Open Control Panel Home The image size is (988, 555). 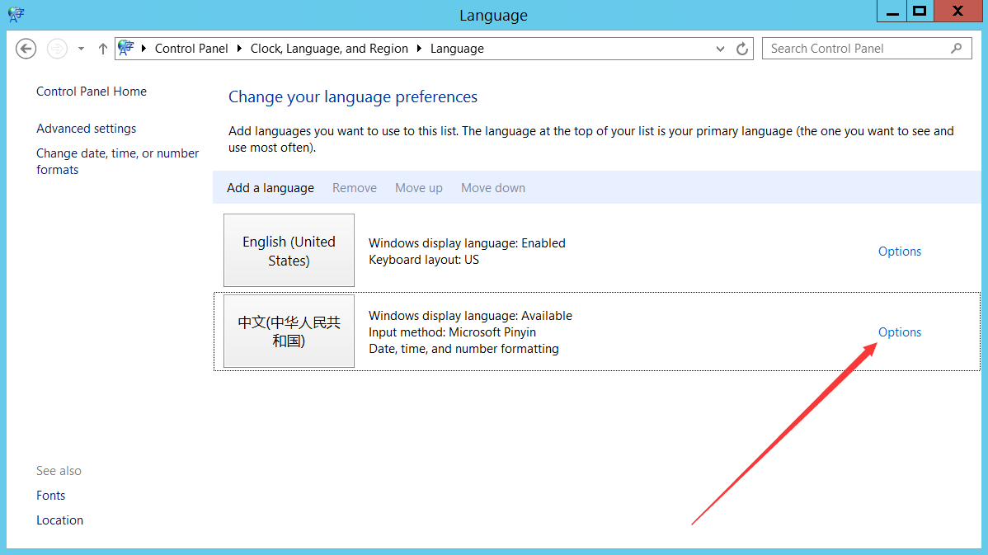pos(91,91)
